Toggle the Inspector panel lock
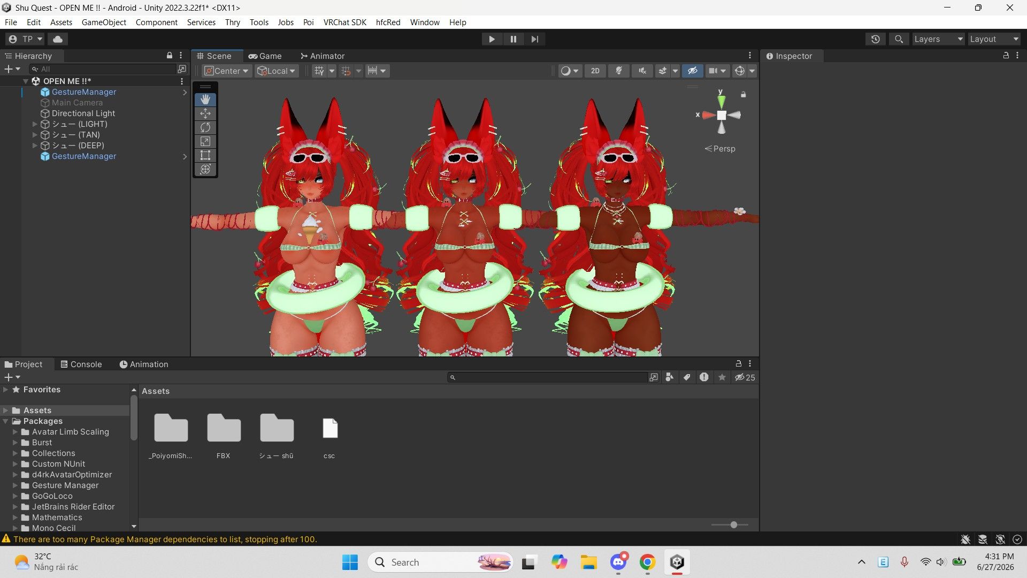This screenshot has height=578, width=1027. click(x=1006, y=56)
